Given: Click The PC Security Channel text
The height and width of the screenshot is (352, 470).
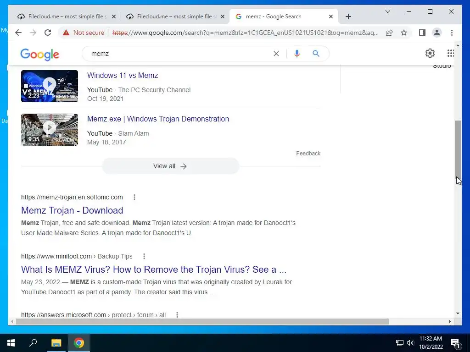Looking at the screenshot, I should point(154,90).
